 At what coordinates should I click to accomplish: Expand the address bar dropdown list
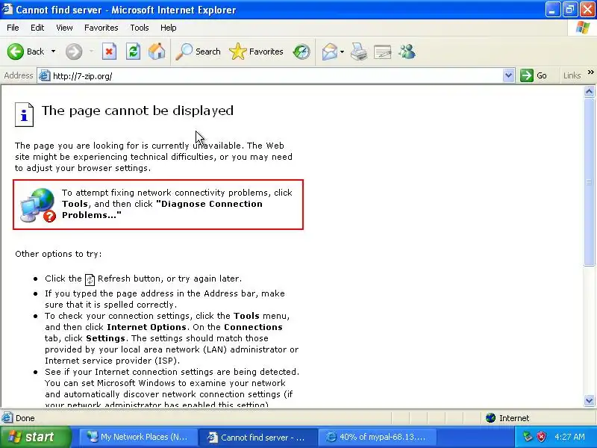(508, 76)
